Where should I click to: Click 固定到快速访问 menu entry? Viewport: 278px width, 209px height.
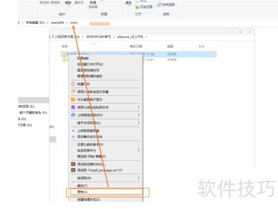(88, 70)
